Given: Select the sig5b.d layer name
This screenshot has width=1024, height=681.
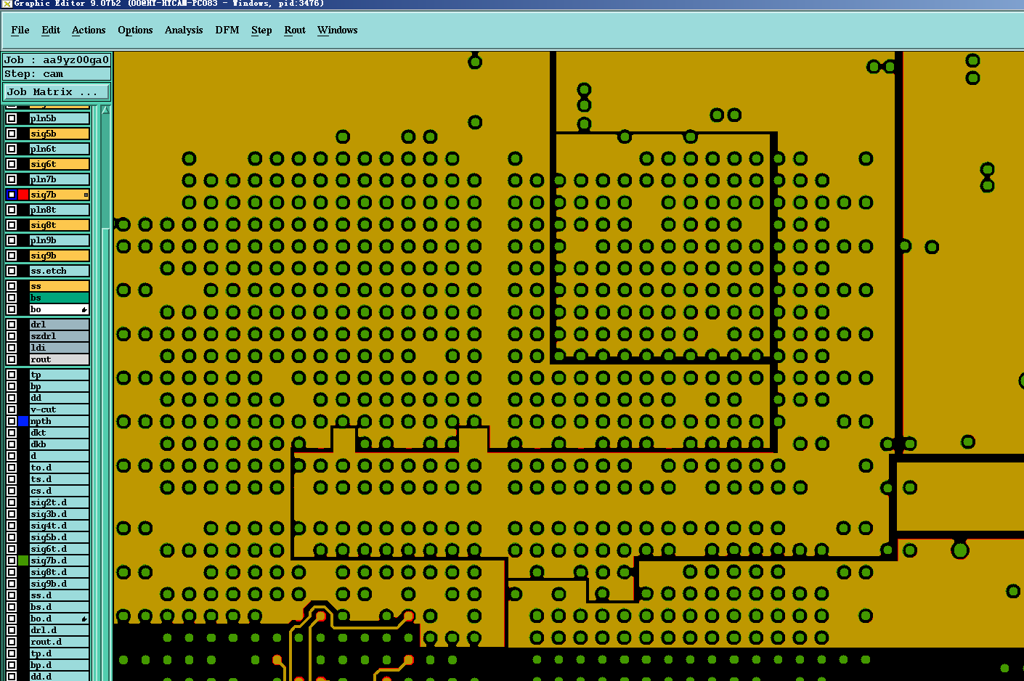Looking at the screenshot, I should coord(59,537).
